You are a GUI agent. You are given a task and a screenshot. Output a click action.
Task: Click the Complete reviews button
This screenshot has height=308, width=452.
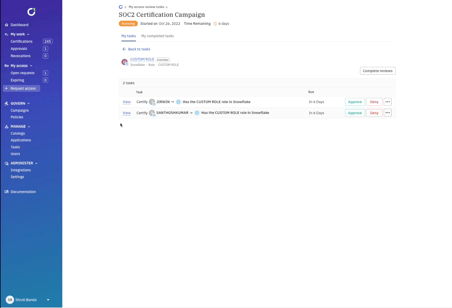[377, 71]
